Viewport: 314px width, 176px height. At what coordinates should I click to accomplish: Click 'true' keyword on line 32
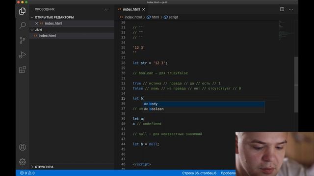point(137,84)
